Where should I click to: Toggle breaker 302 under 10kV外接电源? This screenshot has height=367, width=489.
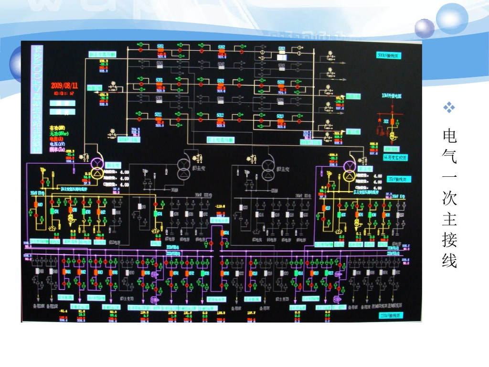[x=393, y=121]
